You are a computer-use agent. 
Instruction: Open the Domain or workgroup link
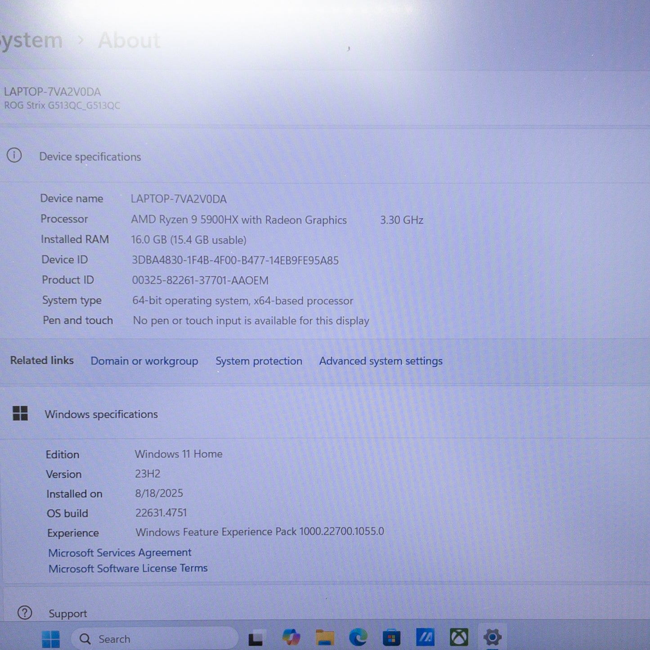pos(144,361)
